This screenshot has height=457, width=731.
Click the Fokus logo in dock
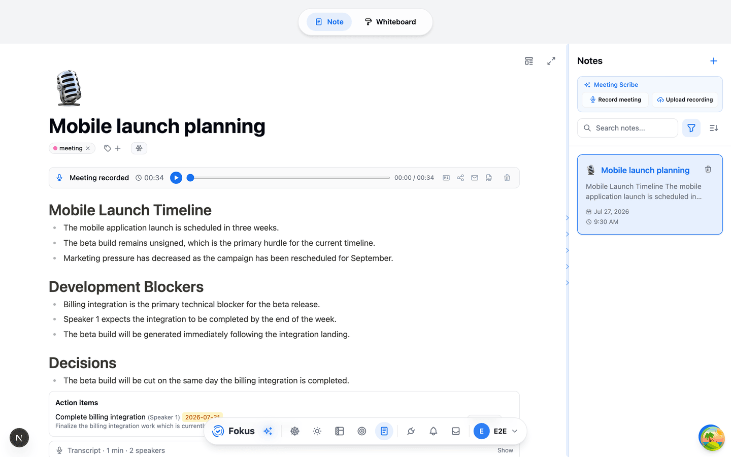[233, 431]
